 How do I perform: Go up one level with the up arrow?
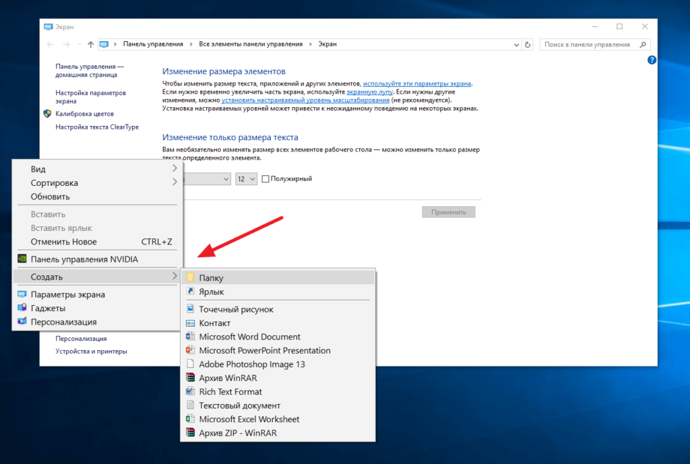click(91, 44)
